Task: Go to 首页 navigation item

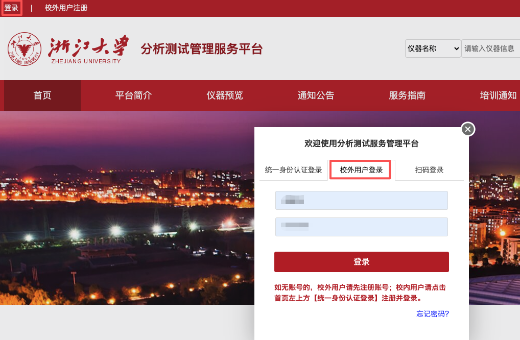Action: point(42,95)
